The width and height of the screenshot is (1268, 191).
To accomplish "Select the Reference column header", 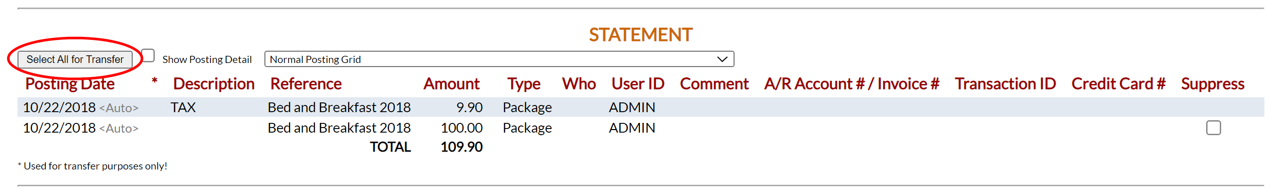I will 306,84.
